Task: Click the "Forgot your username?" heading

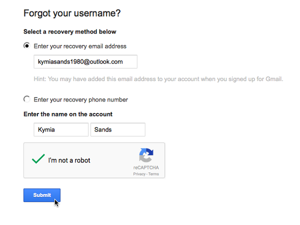Action: (x=72, y=13)
